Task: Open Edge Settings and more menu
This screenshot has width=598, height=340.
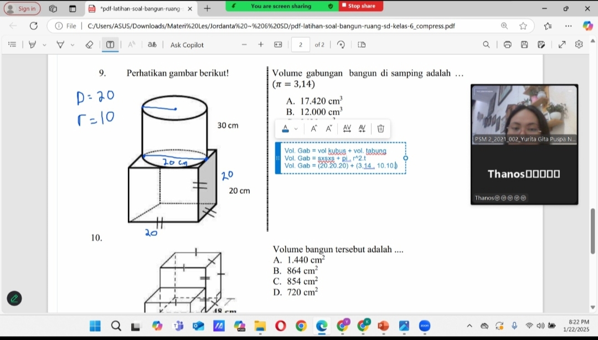Action: click(568, 26)
